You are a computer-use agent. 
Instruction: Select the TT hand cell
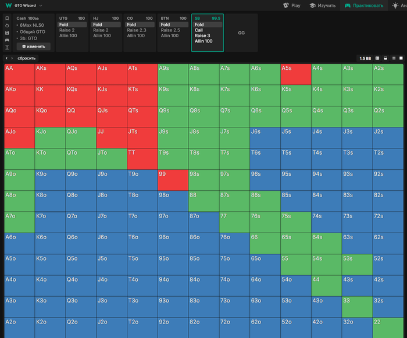click(142, 159)
